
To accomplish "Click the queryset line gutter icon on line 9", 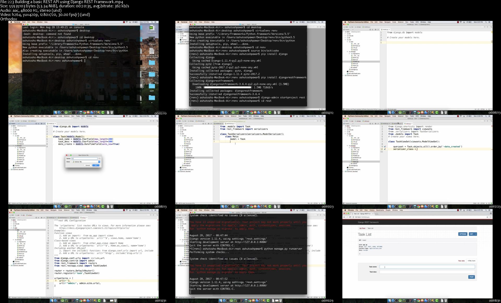I will [385, 147].
